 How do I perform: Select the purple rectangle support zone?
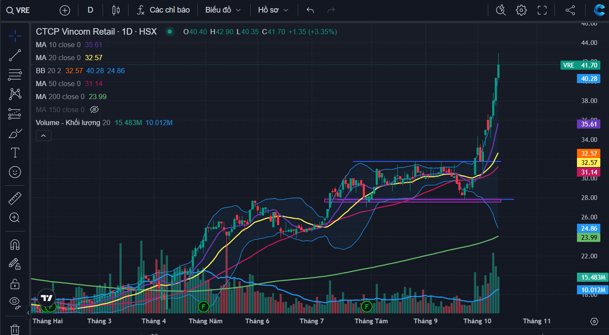point(412,200)
